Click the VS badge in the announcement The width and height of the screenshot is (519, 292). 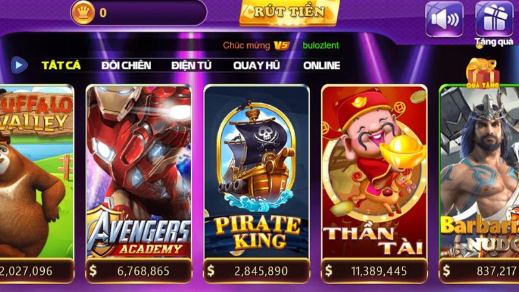[x=282, y=45]
